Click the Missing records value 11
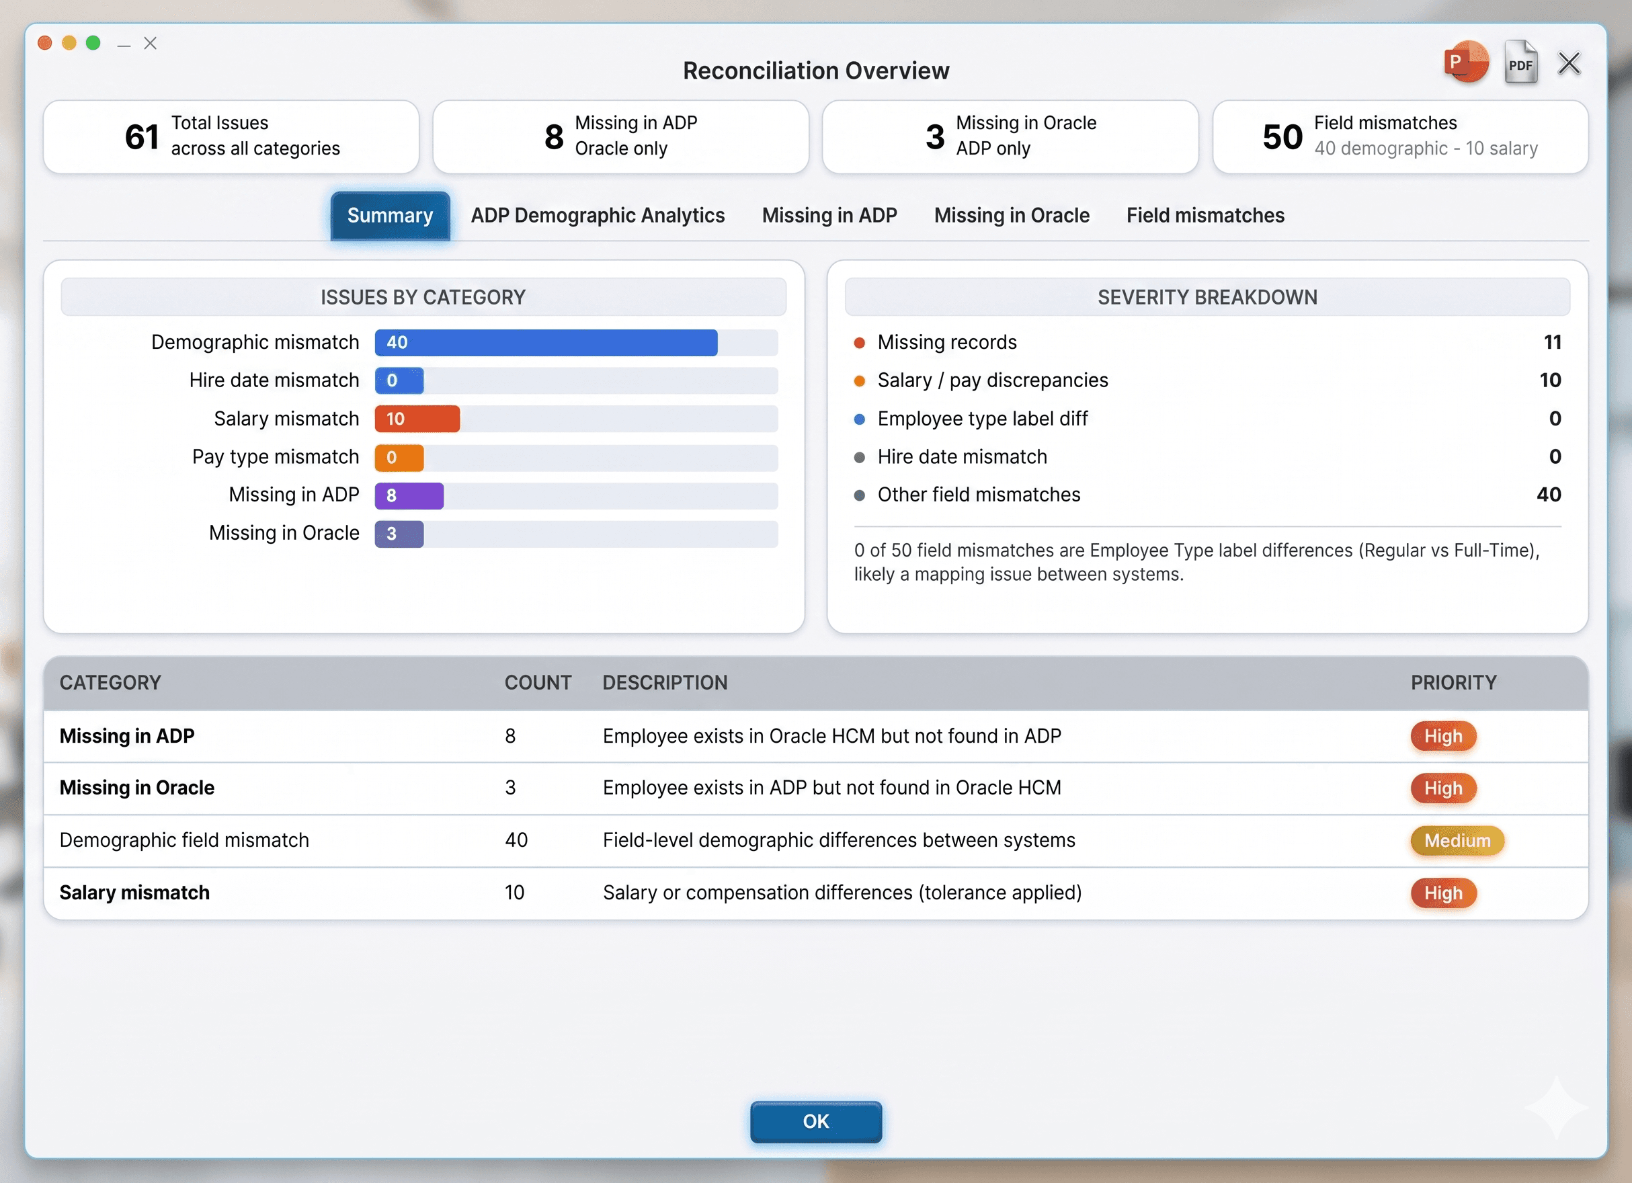 tap(1552, 343)
